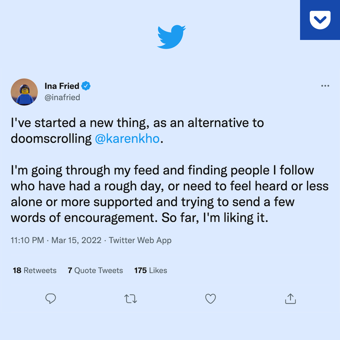Open the @inafried handle link
Screen dimensions: 340x340
click(x=62, y=97)
